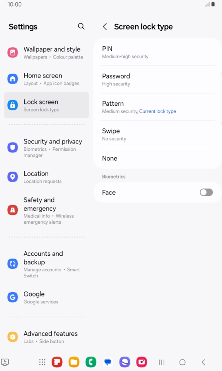Open the Settings search icon
This screenshot has width=222, height=371.
pos(81,26)
